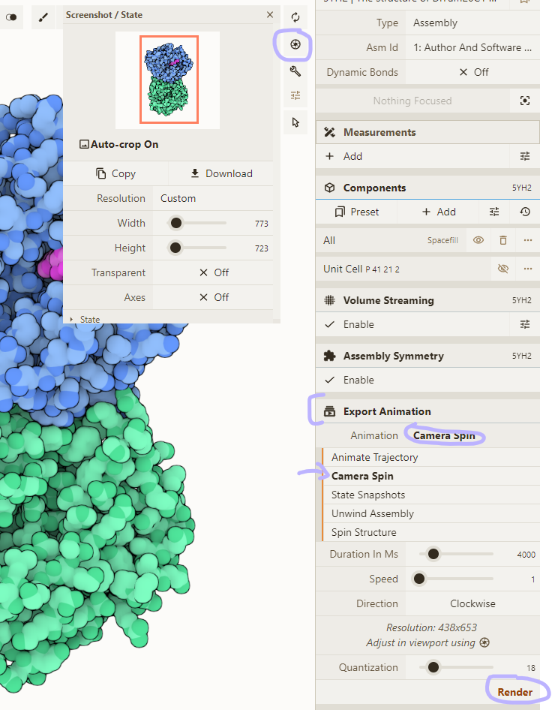Open viewport settings with the wrench icon
552x710 pixels.
(295, 71)
